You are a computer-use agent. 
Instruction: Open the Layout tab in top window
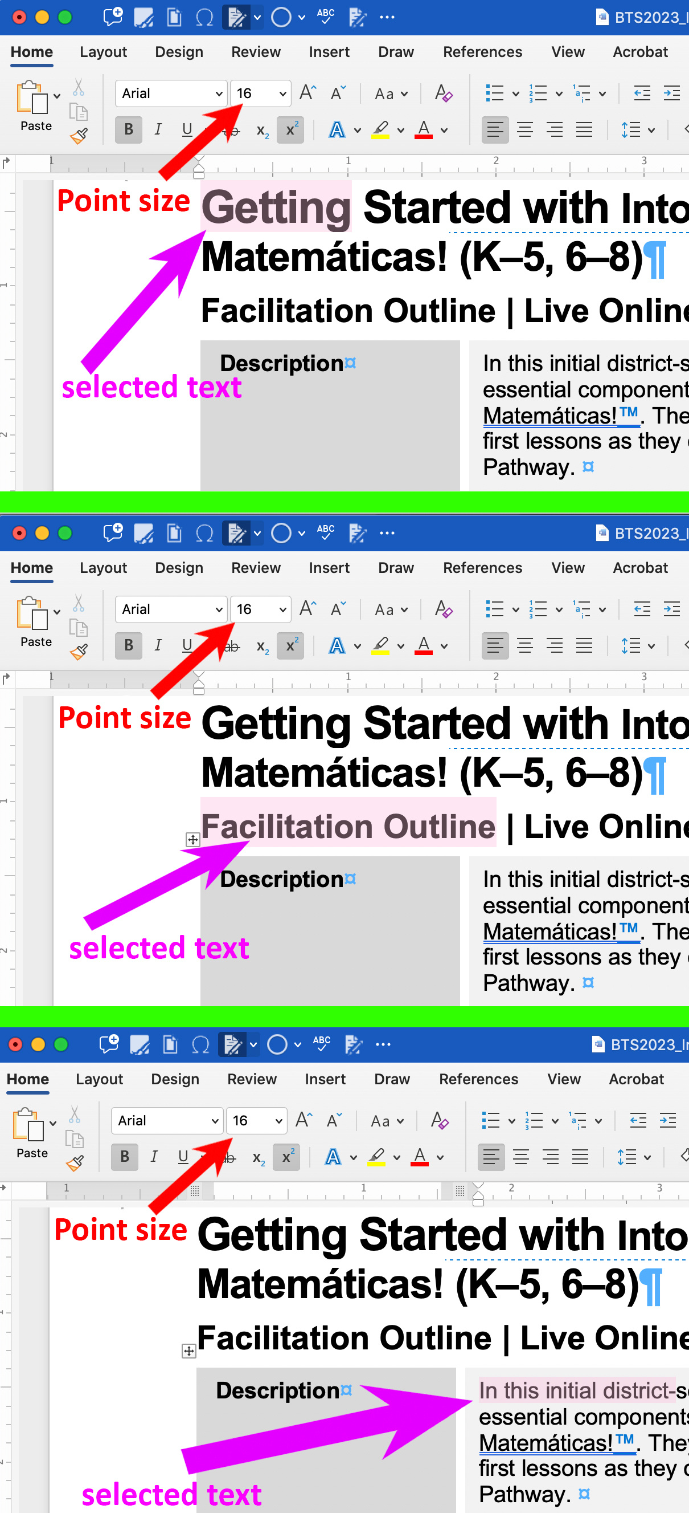[x=103, y=52]
